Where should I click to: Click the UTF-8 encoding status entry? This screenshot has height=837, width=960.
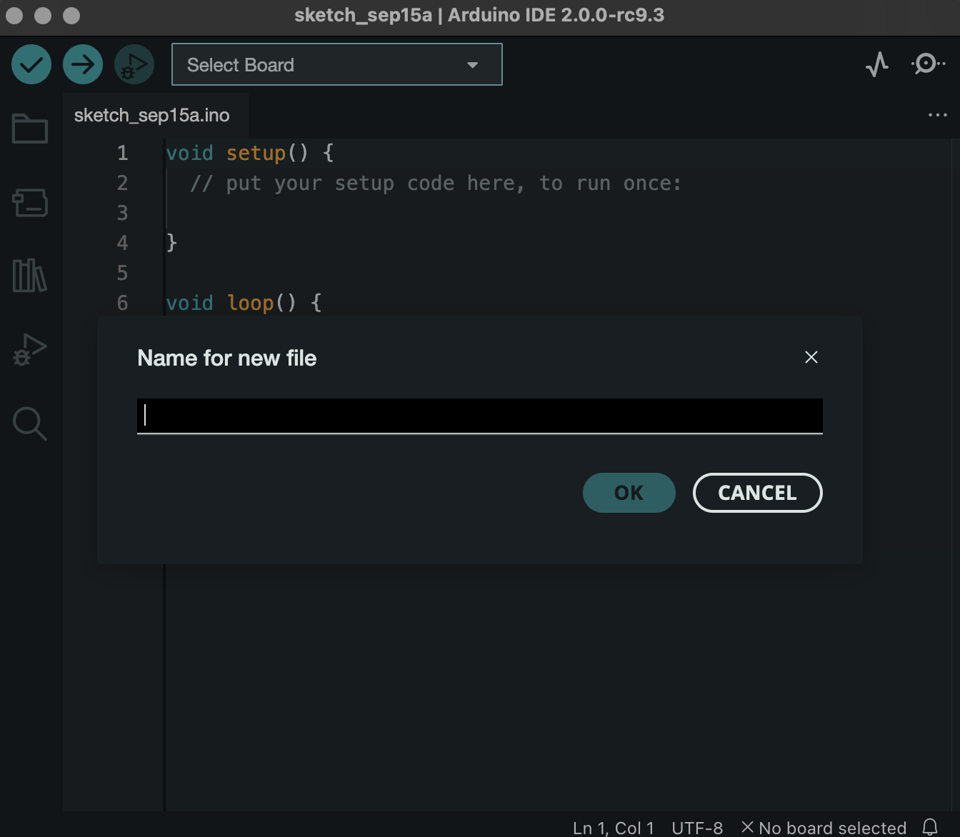tap(697, 828)
